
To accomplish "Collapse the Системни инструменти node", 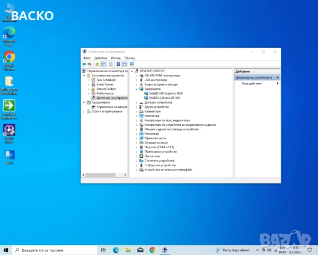I will [84, 75].
